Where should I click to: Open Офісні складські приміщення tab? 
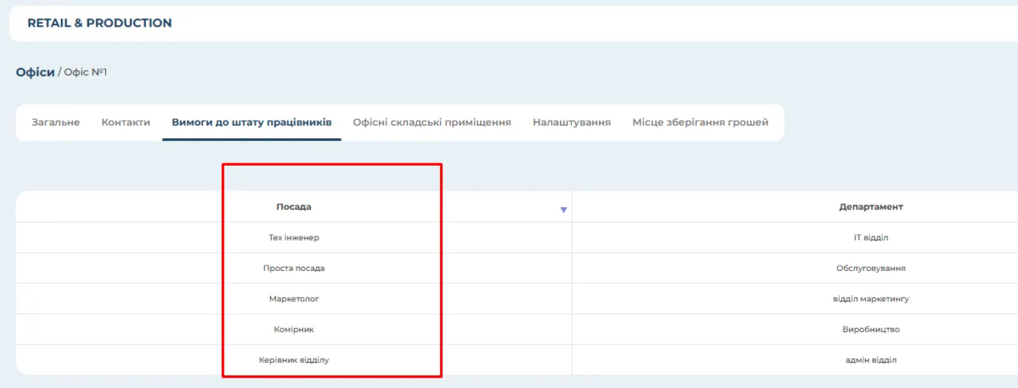[x=432, y=122]
